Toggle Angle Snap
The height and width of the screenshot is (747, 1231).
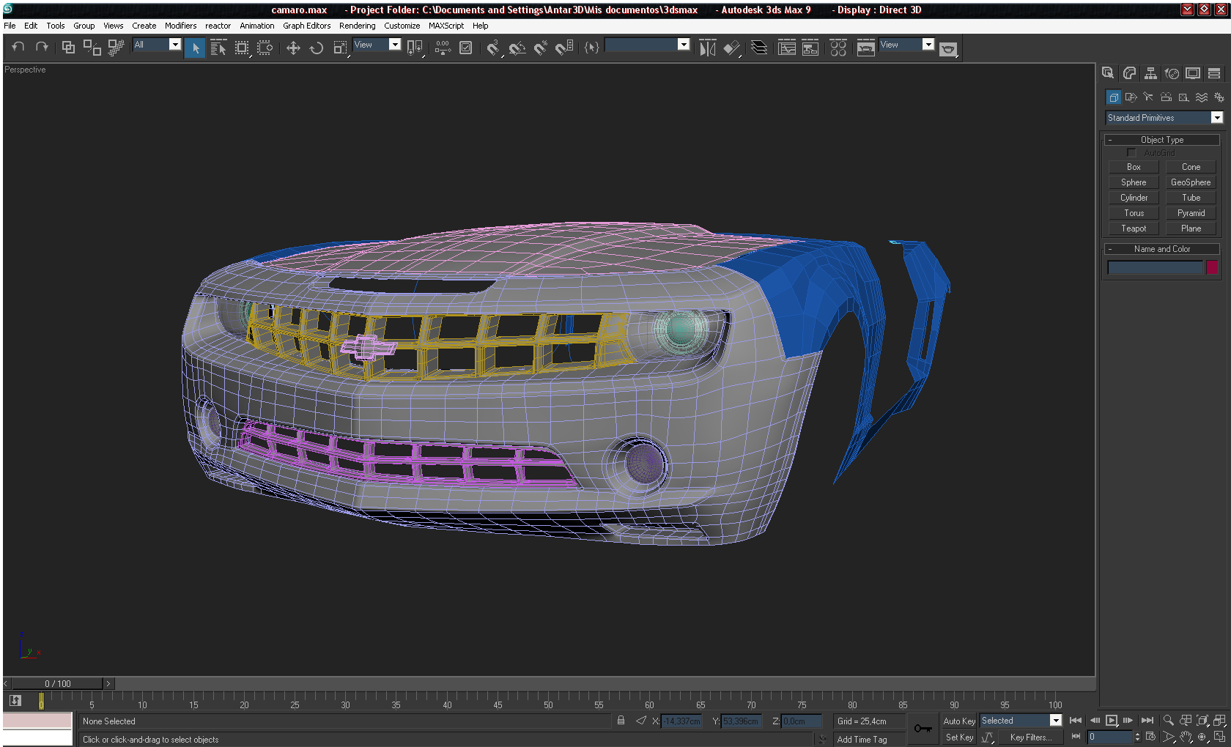coord(517,48)
